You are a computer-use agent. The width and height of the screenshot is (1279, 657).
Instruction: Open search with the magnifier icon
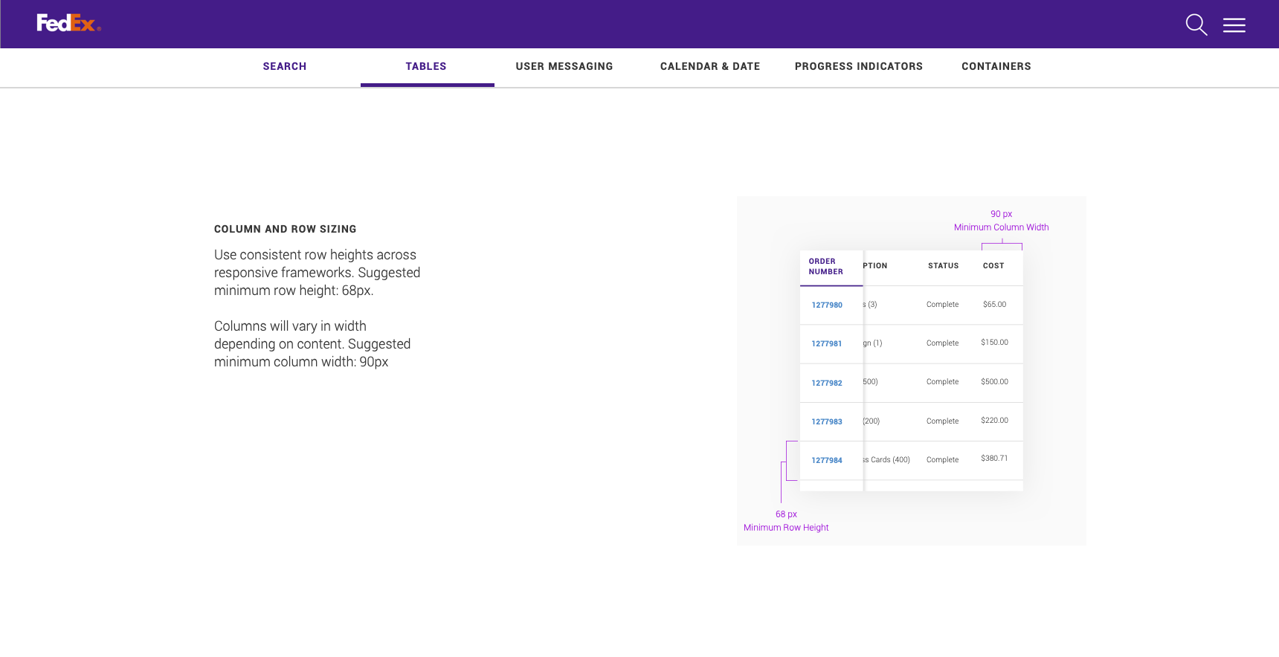[1196, 25]
